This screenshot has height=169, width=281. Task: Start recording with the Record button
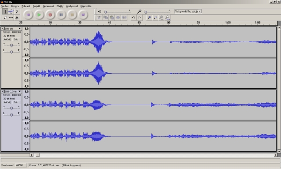point(50,15)
